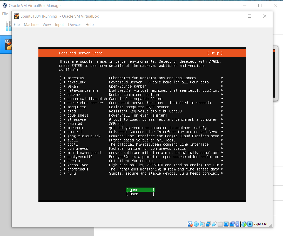Open the Devices menu
Image resolution: width=283 pixels, height=236 pixels.
coord(75,25)
